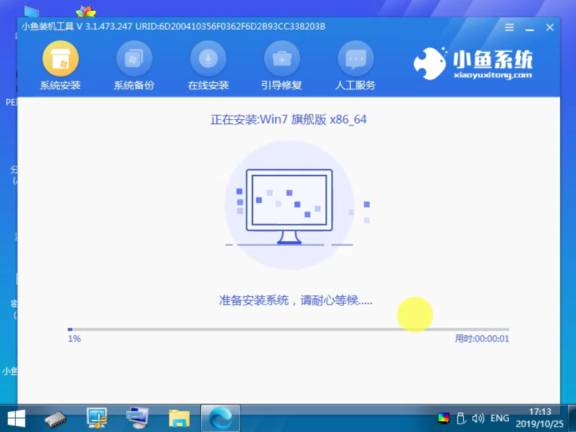Open the folder icon on the taskbar
Image resolution: width=576 pixels, height=432 pixels.
pyautogui.click(x=179, y=418)
